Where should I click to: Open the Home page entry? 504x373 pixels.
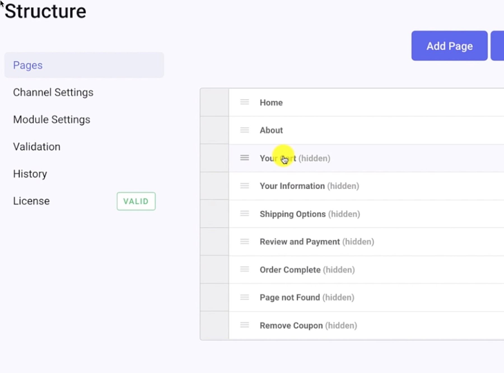tap(271, 103)
